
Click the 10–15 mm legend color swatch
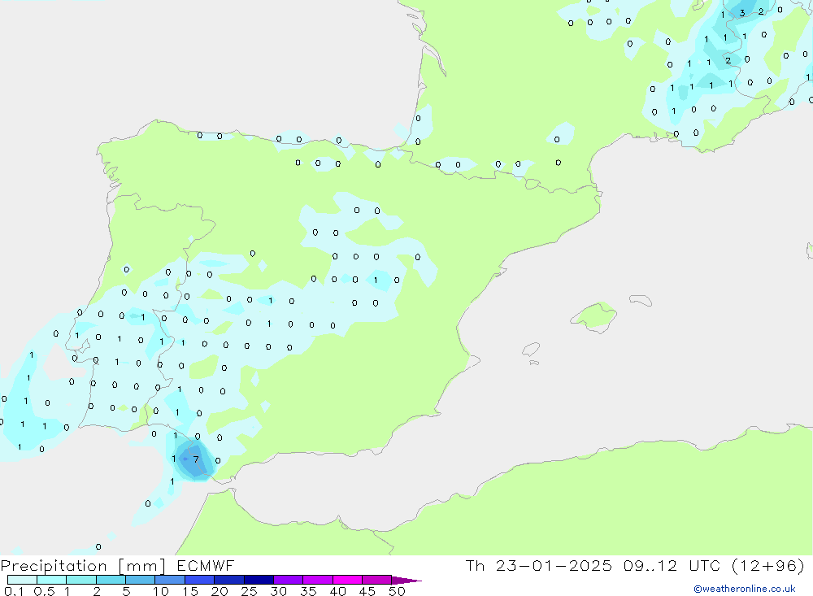point(170,580)
